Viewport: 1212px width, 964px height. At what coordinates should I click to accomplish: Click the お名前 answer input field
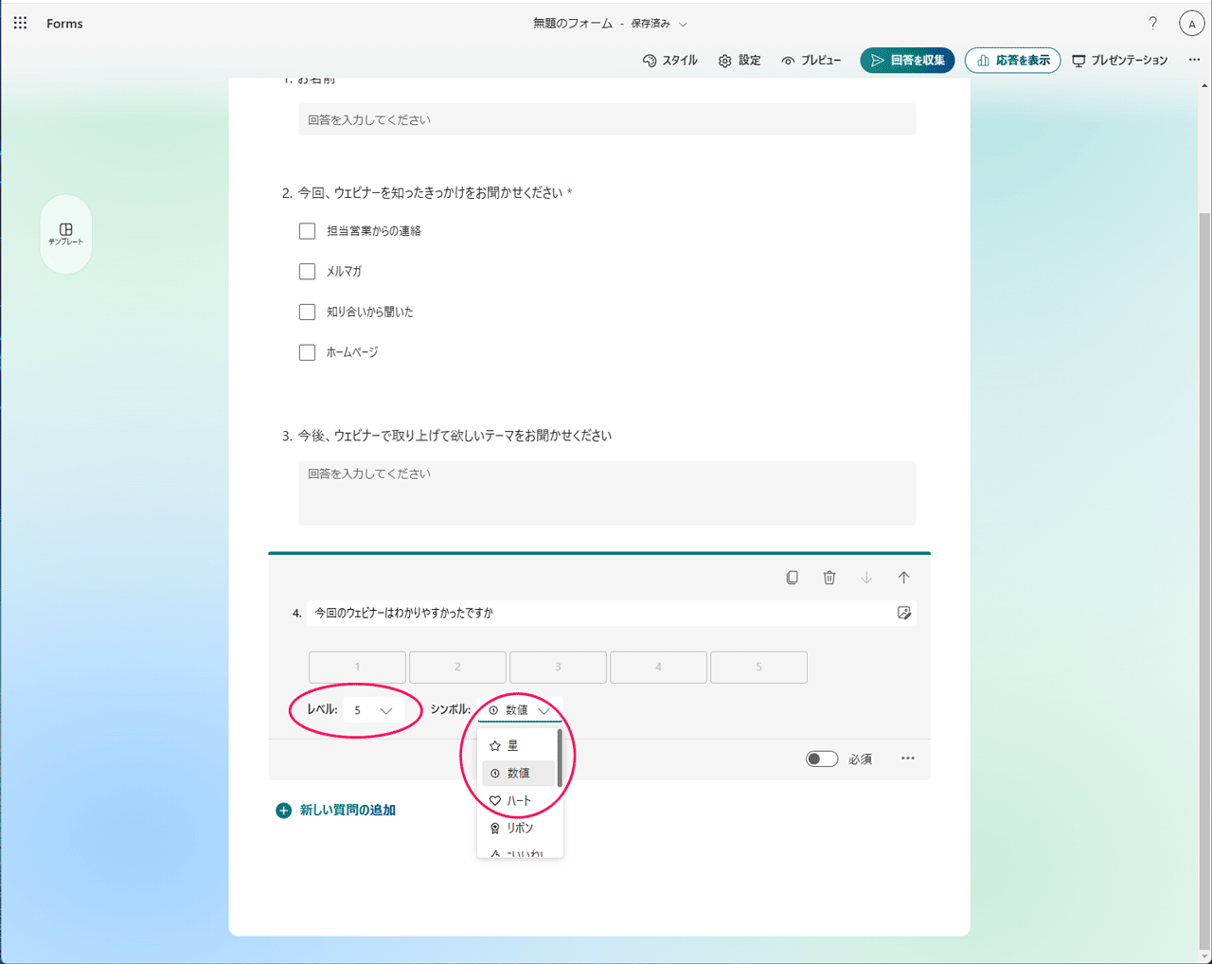pos(607,119)
